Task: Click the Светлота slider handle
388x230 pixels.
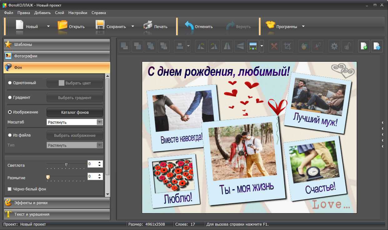Action: (x=66, y=164)
